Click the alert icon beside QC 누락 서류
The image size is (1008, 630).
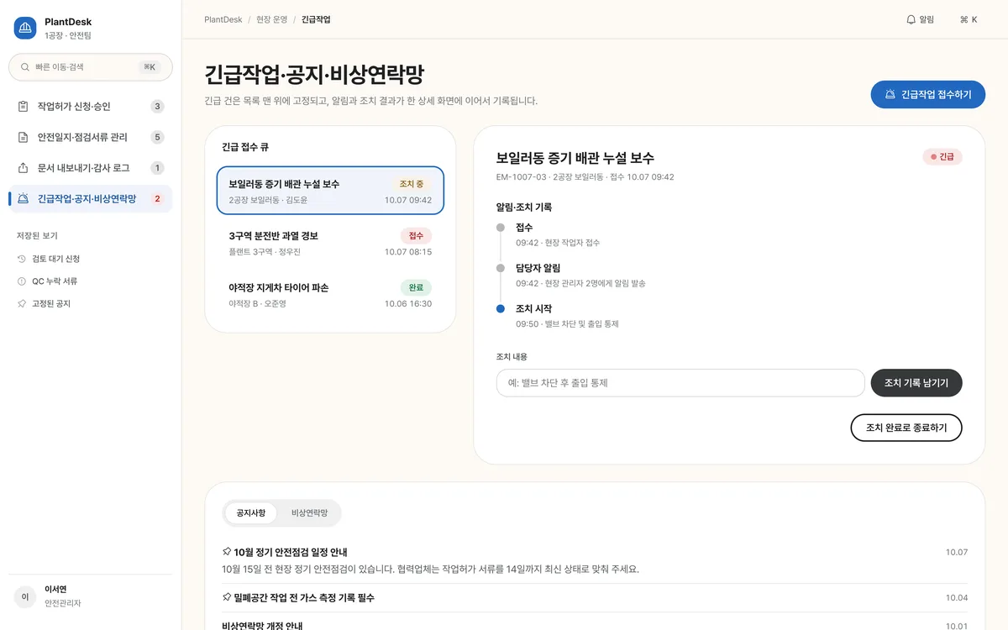coord(22,281)
